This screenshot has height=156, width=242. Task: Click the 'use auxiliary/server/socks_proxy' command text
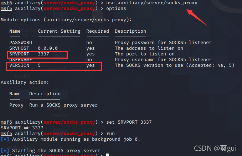click(152, 3)
